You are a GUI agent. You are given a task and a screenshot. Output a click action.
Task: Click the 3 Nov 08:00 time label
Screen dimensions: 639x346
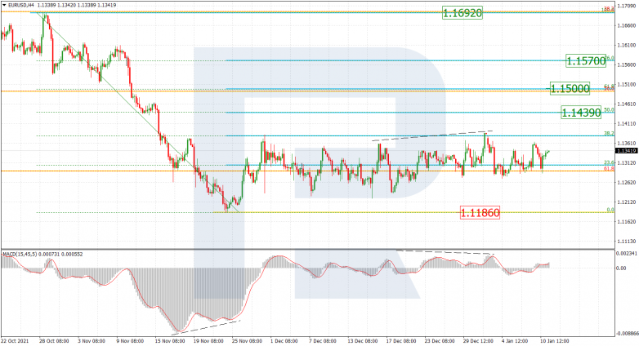tap(92, 341)
